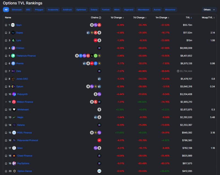The width and height of the screenshot is (220, 175).
Task: Click the Whiteheart heart logo icon
Action: point(14,110)
